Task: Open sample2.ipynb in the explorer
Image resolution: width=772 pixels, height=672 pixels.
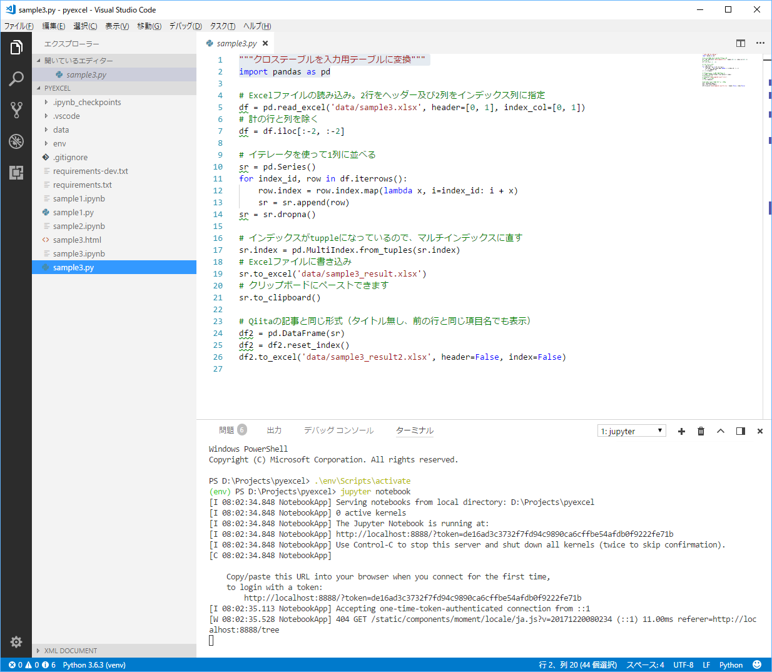Action: pyautogui.click(x=79, y=227)
